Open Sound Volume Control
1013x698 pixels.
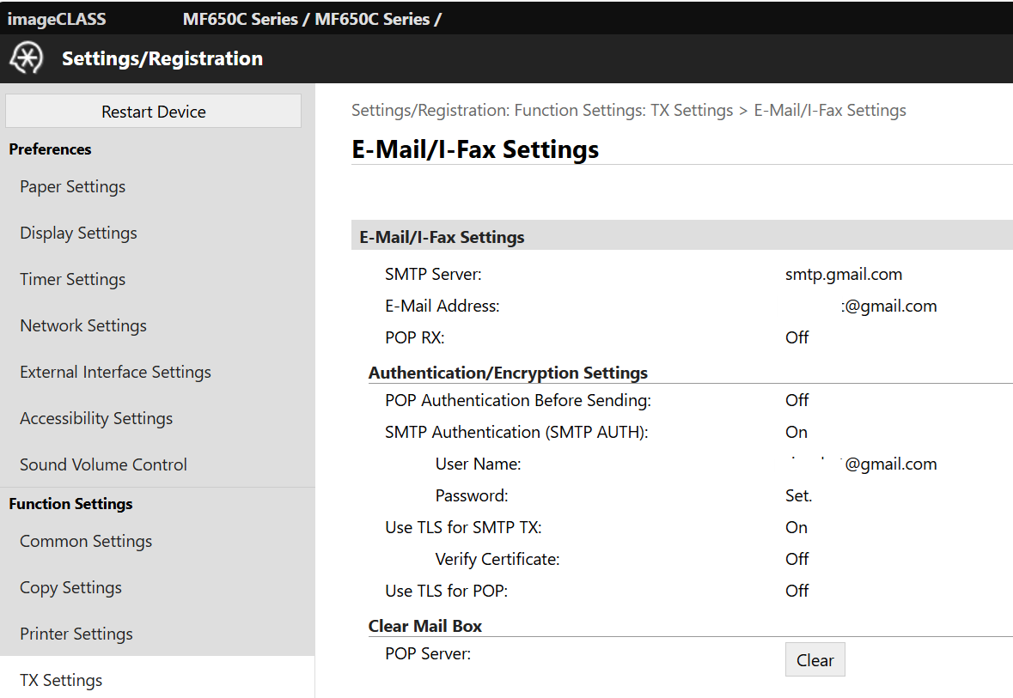point(103,465)
